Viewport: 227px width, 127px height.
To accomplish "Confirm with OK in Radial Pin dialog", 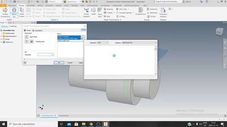I will pos(59,63).
